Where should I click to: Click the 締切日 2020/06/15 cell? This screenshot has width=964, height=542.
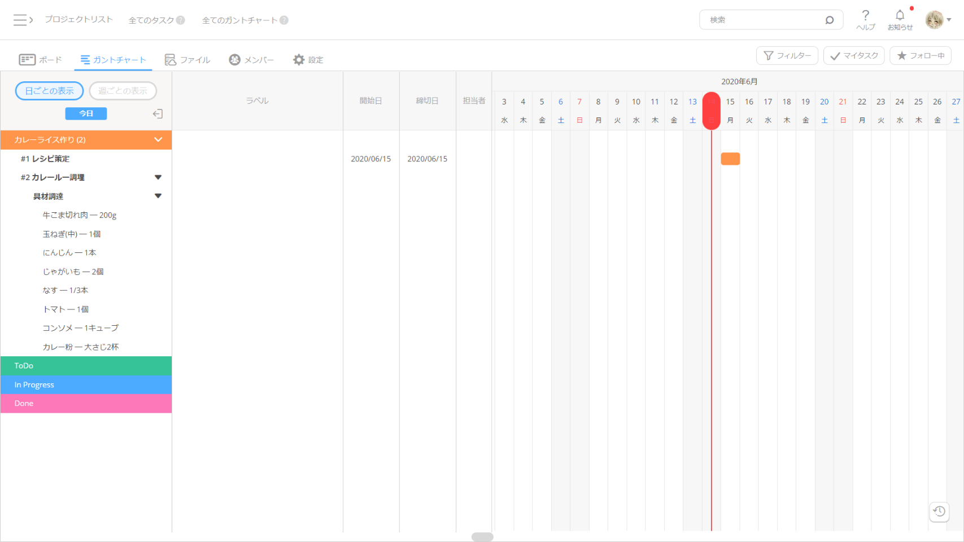click(428, 159)
